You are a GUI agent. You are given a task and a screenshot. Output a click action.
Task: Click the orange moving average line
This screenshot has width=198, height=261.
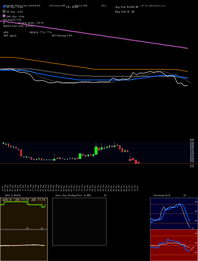[93, 68]
